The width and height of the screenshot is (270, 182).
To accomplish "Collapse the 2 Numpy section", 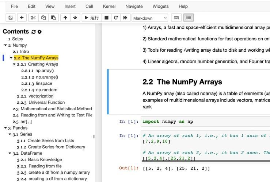I will click(5, 45).
